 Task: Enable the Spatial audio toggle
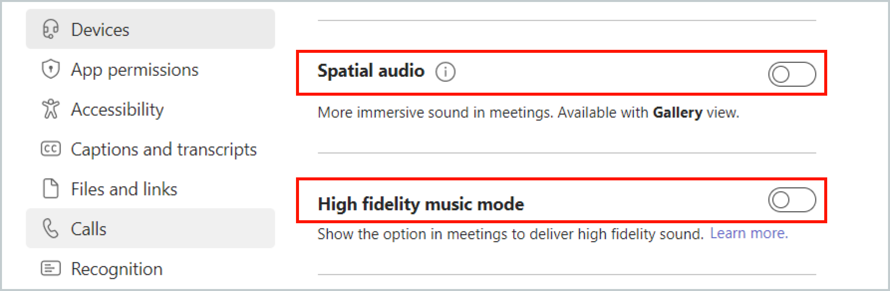click(x=791, y=74)
